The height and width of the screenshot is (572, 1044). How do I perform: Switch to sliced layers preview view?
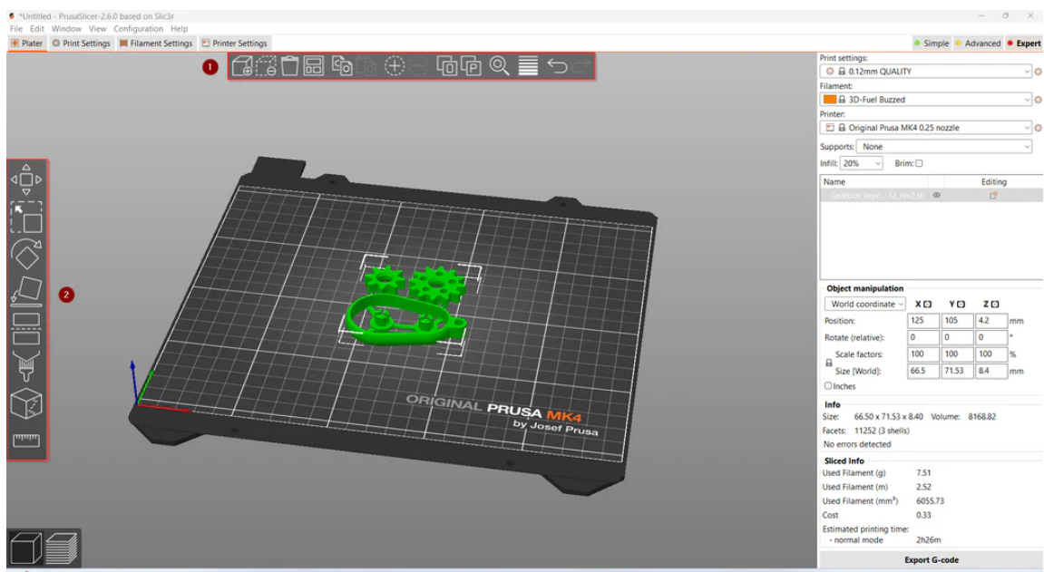coord(62,548)
